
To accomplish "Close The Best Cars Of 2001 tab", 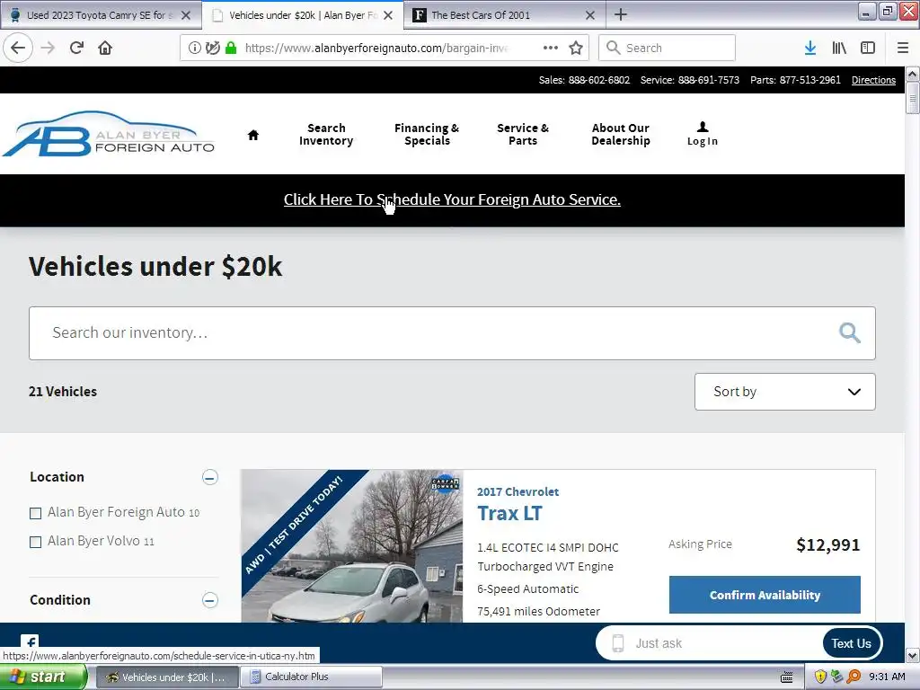I will [x=590, y=15].
